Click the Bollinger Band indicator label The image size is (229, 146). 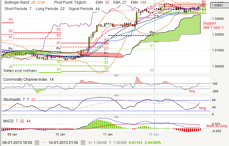17,2
